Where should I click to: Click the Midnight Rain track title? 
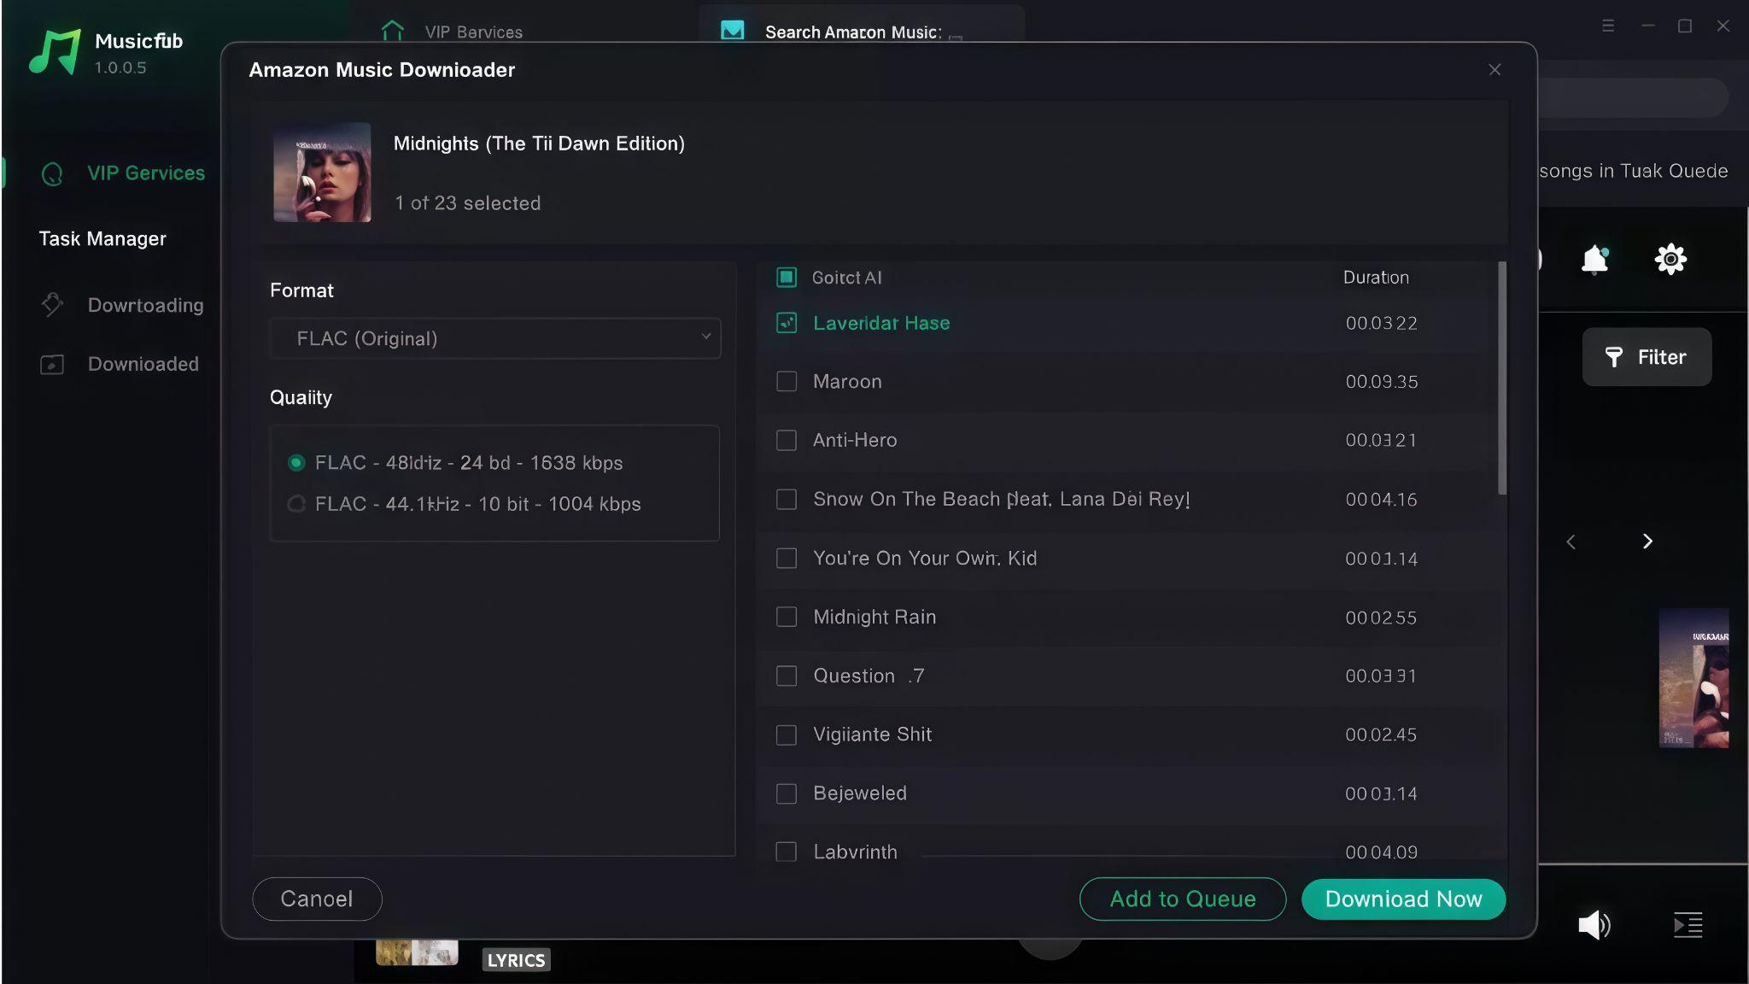[x=874, y=617]
